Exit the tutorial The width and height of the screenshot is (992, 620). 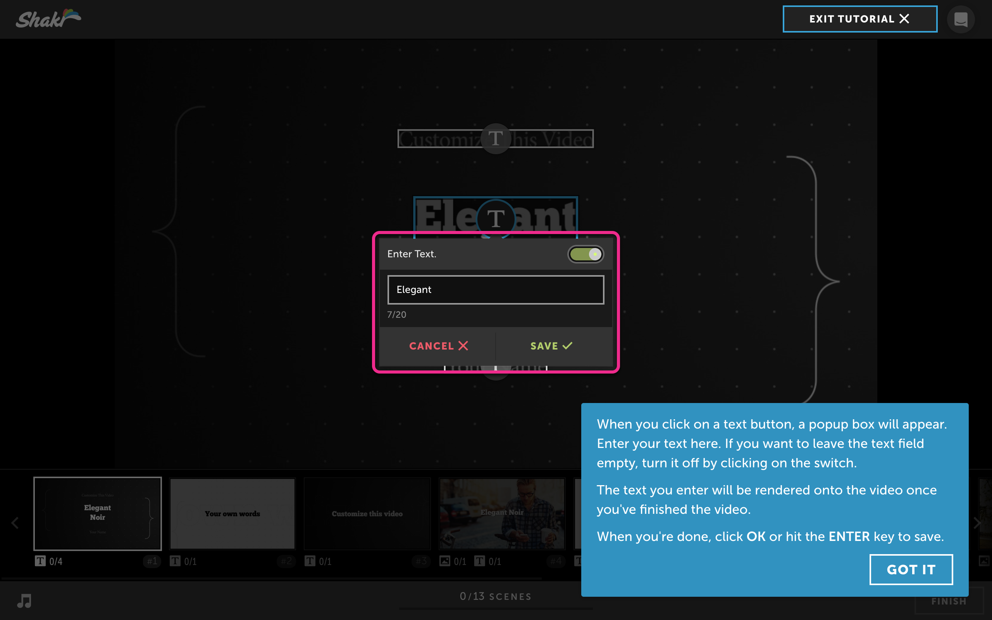point(859,19)
